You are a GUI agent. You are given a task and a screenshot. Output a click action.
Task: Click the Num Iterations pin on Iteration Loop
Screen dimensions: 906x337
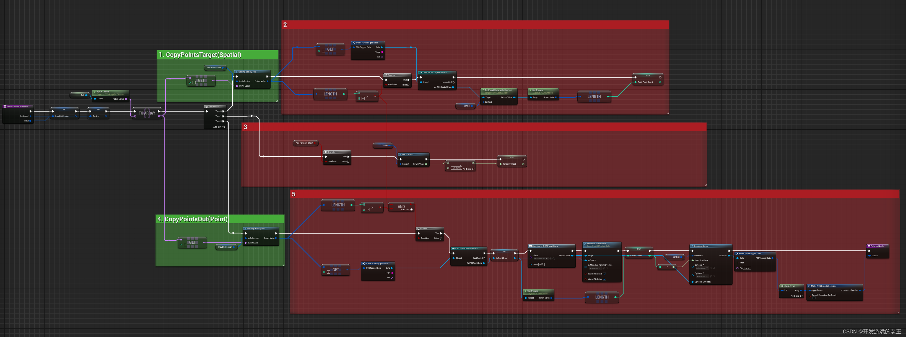click(692, 260)
